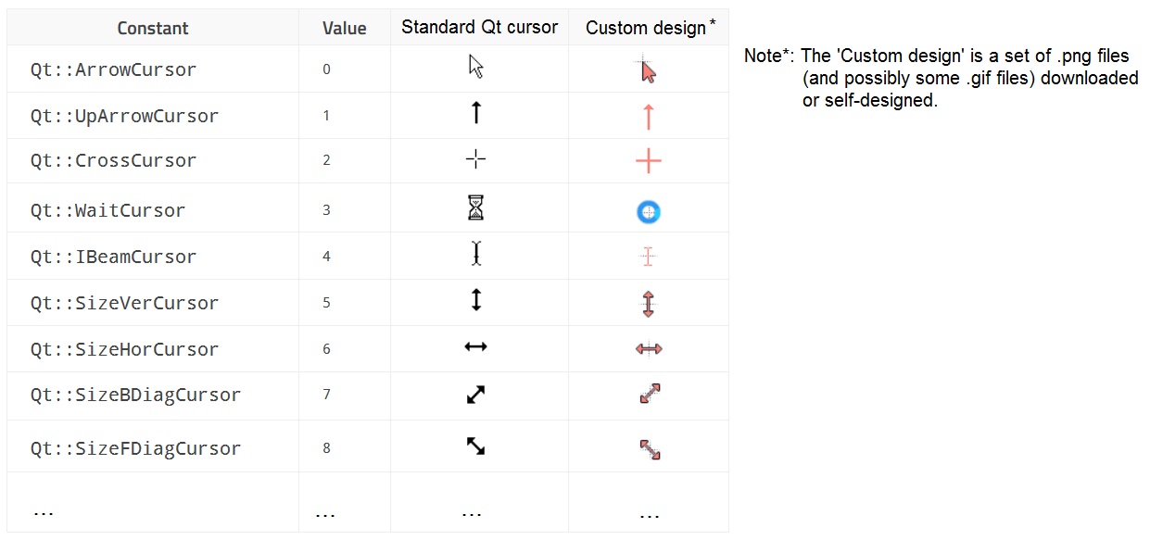Select the red custom arrow cursor icon
This screenshot has height=540, width=1150.
(x=647, y=69)
